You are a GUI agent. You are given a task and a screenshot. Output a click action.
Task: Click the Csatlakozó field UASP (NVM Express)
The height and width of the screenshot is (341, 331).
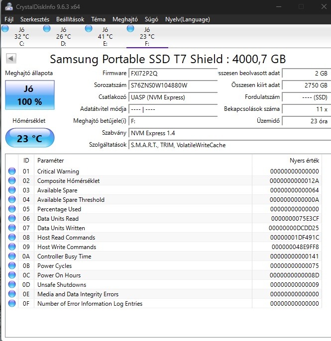pos(173,97)
